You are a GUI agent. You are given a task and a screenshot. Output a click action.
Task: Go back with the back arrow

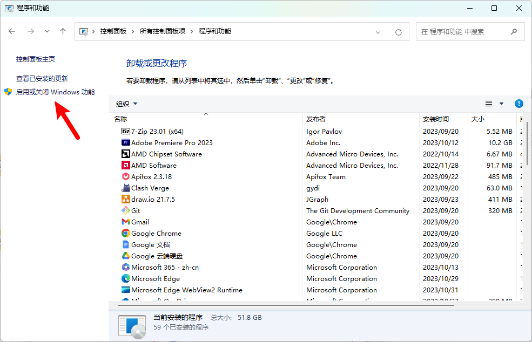pyautogui.click(x=12, y=31)
